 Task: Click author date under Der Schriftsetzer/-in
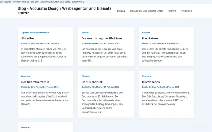coord(40,87)
